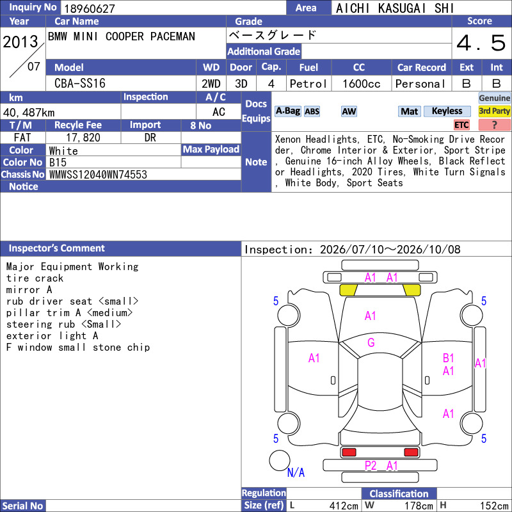Image resolution: width=512 pixels, height=512 pixels.
Task: Click the comment line 'tire crack'
Action: [35, 278]
